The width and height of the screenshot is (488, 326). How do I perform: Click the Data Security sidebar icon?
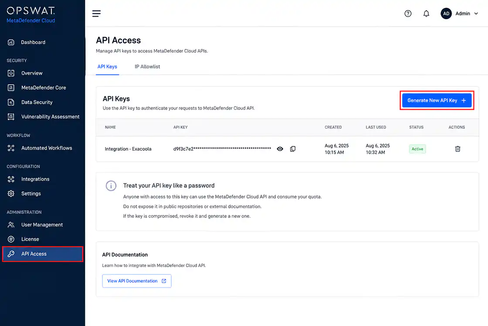(x=11, y=102)
